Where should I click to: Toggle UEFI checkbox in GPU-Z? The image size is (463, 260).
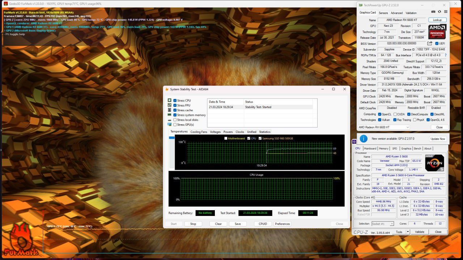437,43
